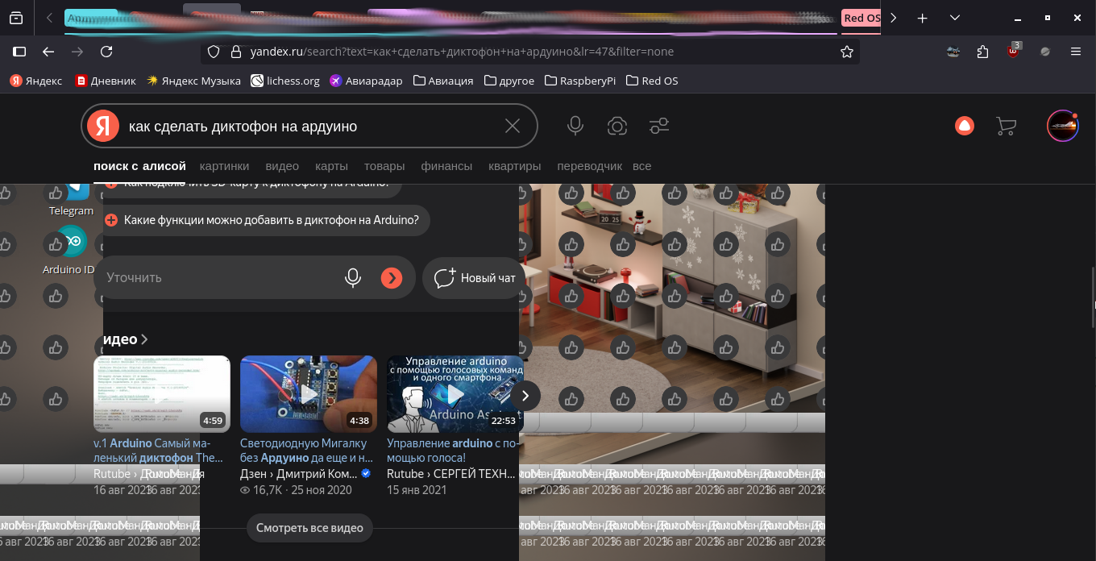Expand Red OS bookmarks folder
Screen dimensions: 1096x561
coord(652,81)
